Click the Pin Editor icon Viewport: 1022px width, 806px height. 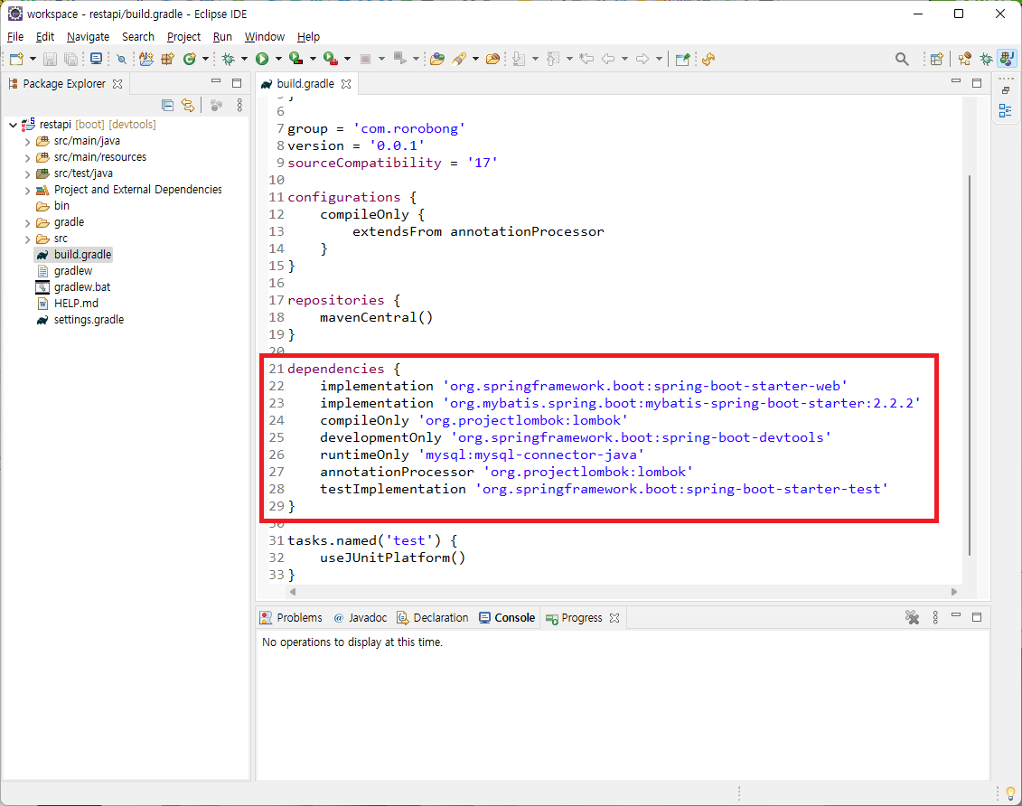(682, 60)
